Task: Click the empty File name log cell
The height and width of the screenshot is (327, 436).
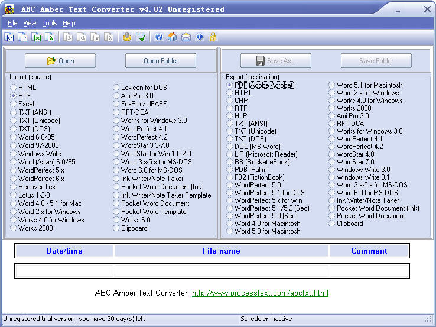Action: [222, 270]
